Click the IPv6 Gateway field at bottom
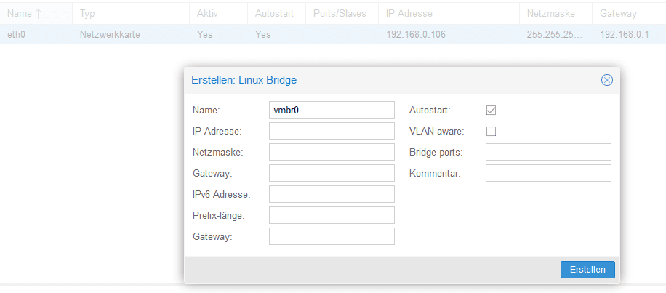Image resolution: width=666 pixels, height=293 pixels. point(332,236)
